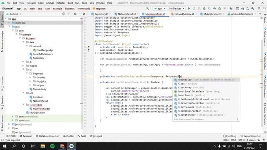Open the app run configuration dropdown
Viewport: 267px width, 150px height.
coord(159,8)
